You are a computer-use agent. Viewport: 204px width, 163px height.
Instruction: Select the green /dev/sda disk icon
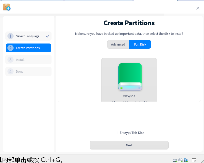[130, 77]
